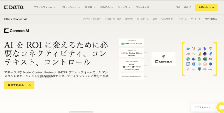Expand the ソリューション dropdown menu

(x=70, y=7)
